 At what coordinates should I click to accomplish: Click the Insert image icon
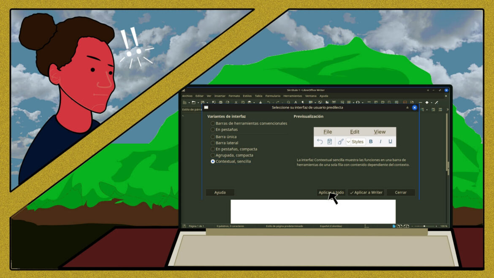coord(320,102)
